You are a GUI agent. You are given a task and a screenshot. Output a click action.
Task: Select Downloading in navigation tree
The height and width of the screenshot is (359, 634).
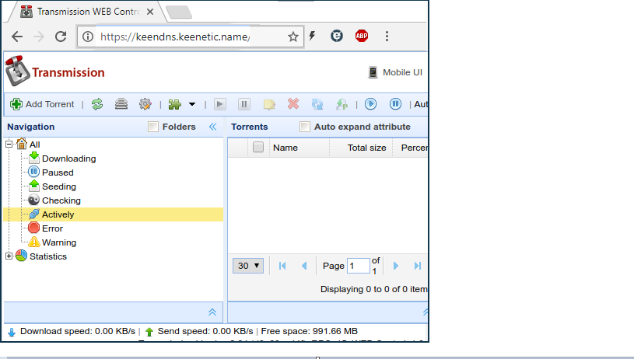pyautogui.click(x=69, y=159)
